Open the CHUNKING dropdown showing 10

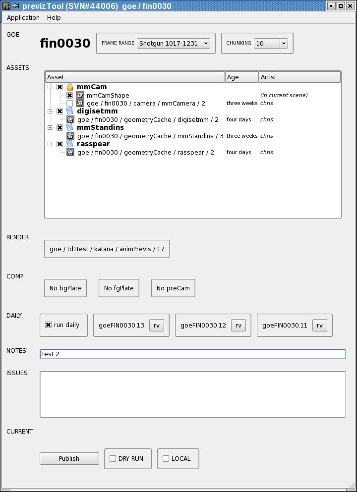271,43
